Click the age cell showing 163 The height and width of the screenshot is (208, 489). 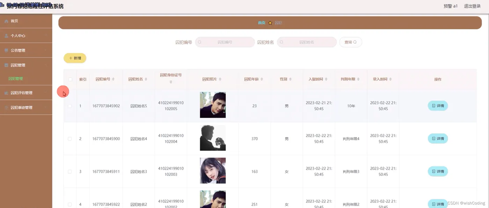pyautogui.click(x=254, y=172)
